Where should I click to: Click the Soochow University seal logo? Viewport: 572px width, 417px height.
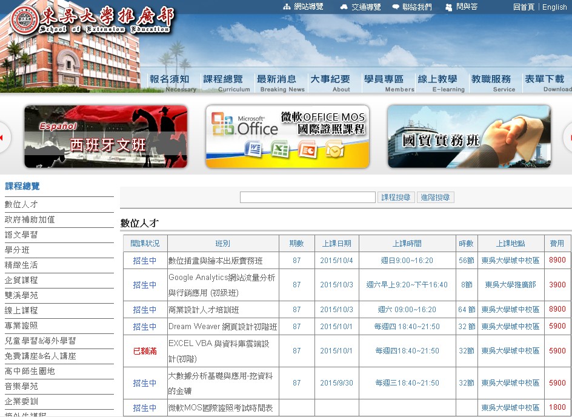tap(24, 20)
